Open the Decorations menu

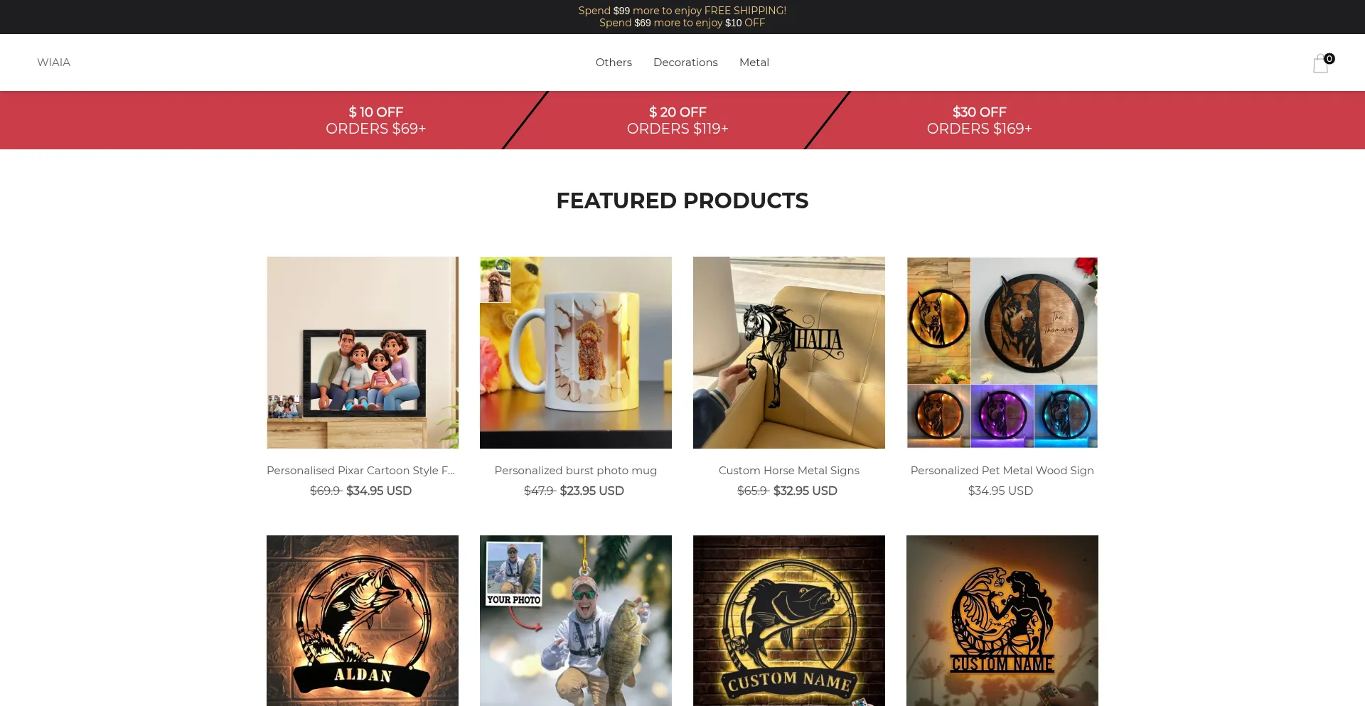pyautogui.click(x=685, y=63)
